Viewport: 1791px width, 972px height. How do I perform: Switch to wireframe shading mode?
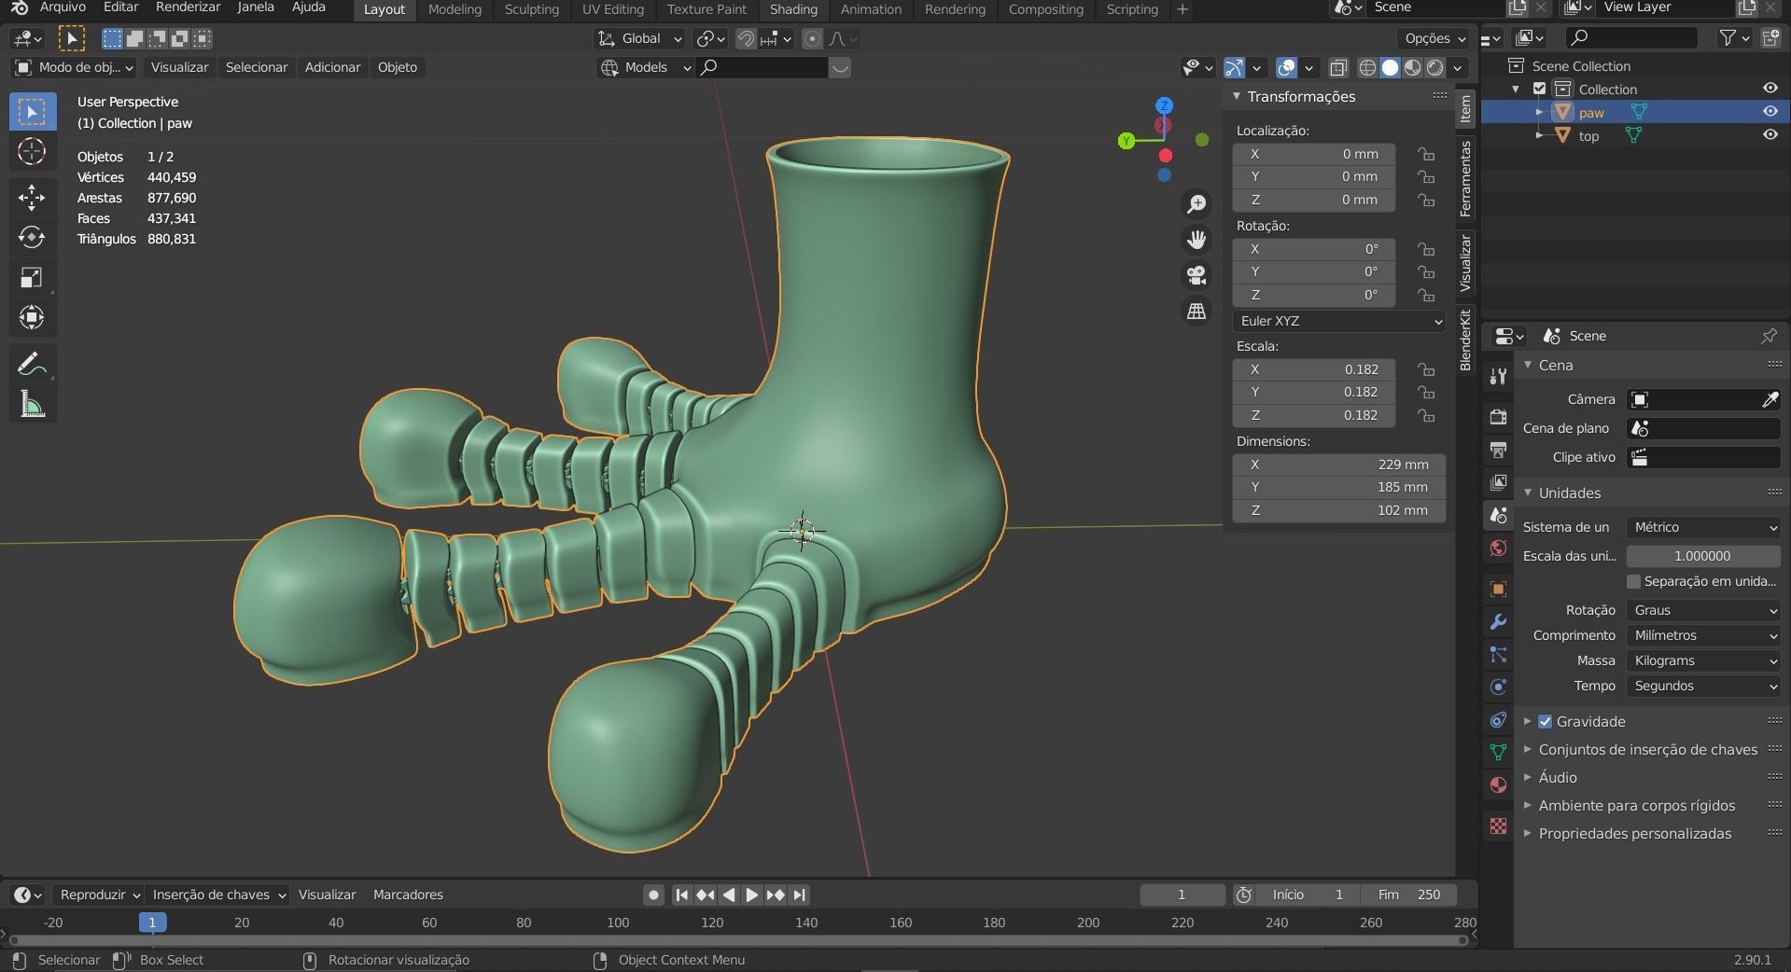[1367, 67]
